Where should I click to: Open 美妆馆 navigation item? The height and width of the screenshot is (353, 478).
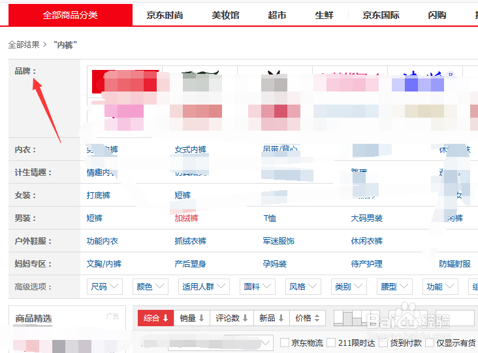[225, 15]
